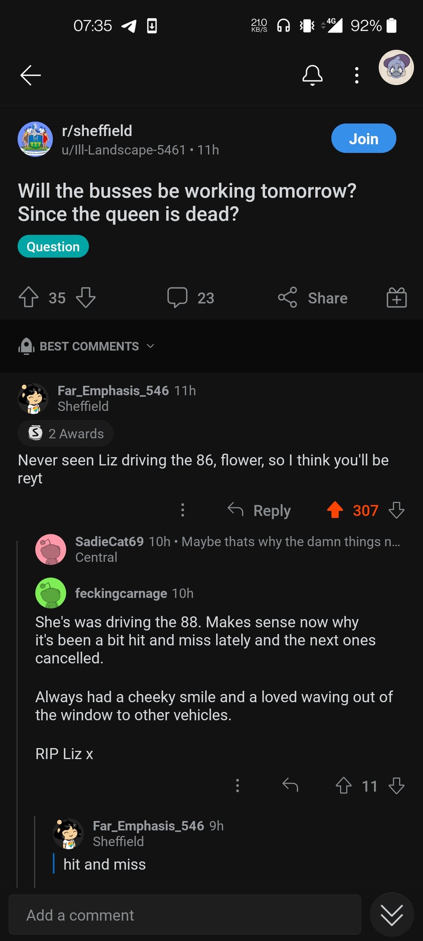Upvote the bus question post
This screenshot has width=423, height=941.
(x=28, y=297)
